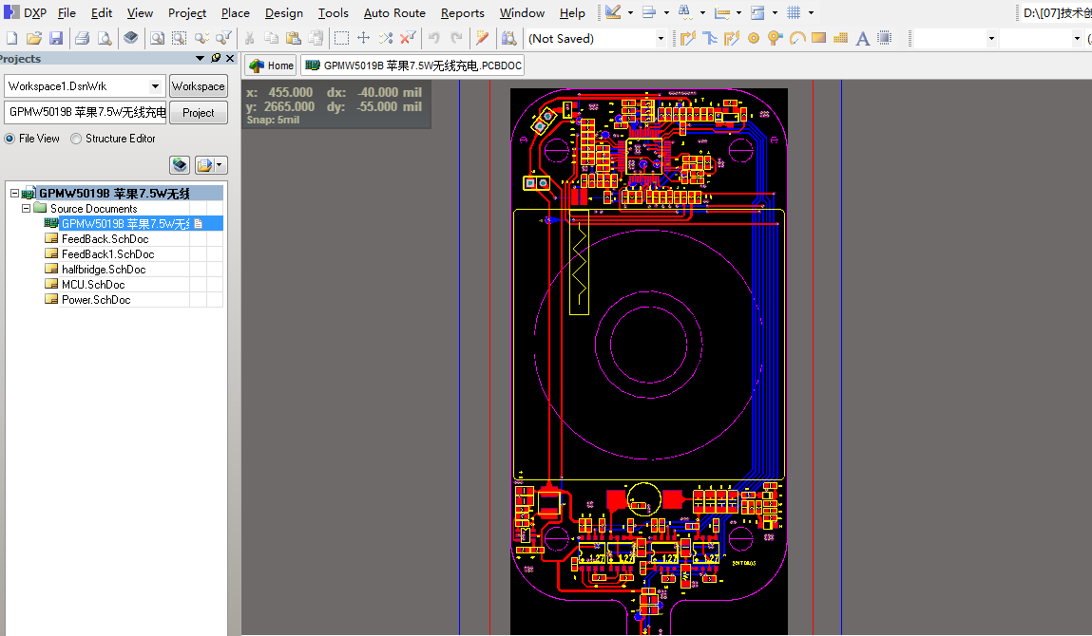The image size is (1092, 636).
Task: Expand the place dimension dropdown arrow
Action: tap(738, 12)
